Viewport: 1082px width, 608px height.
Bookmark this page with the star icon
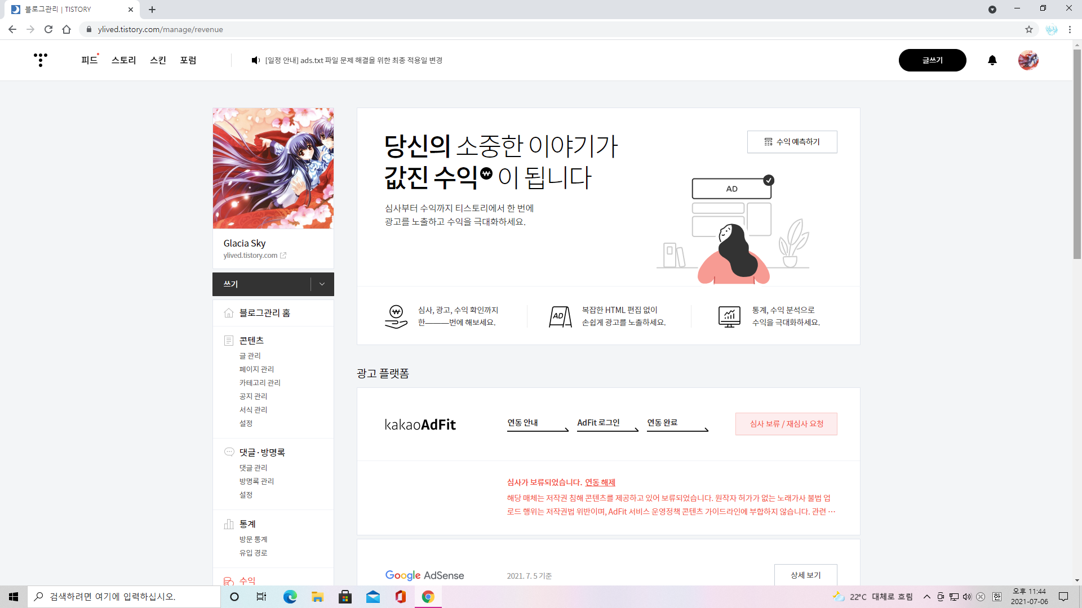click(1029, 29)
